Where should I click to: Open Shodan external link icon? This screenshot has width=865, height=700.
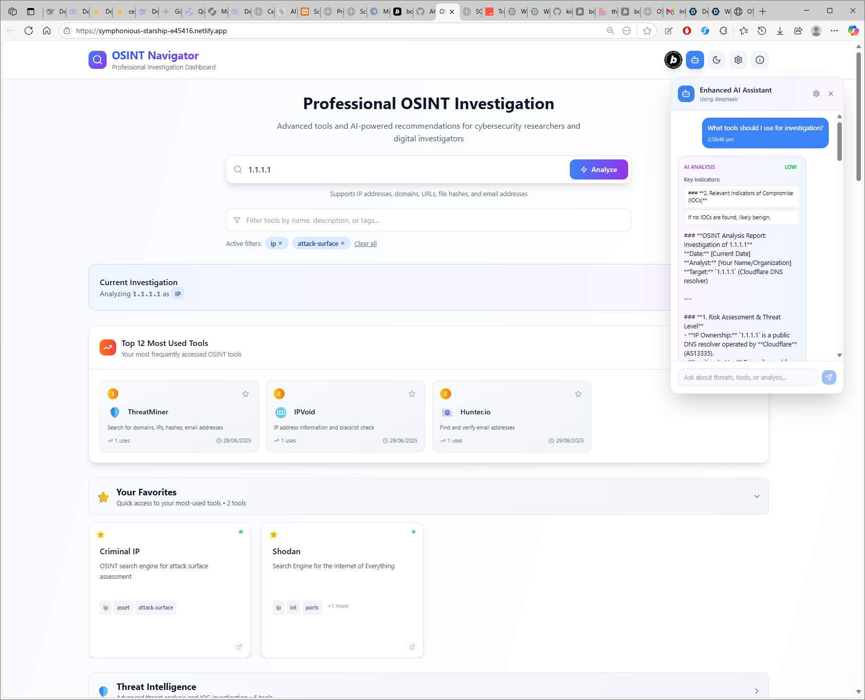[x=412, y=647]
